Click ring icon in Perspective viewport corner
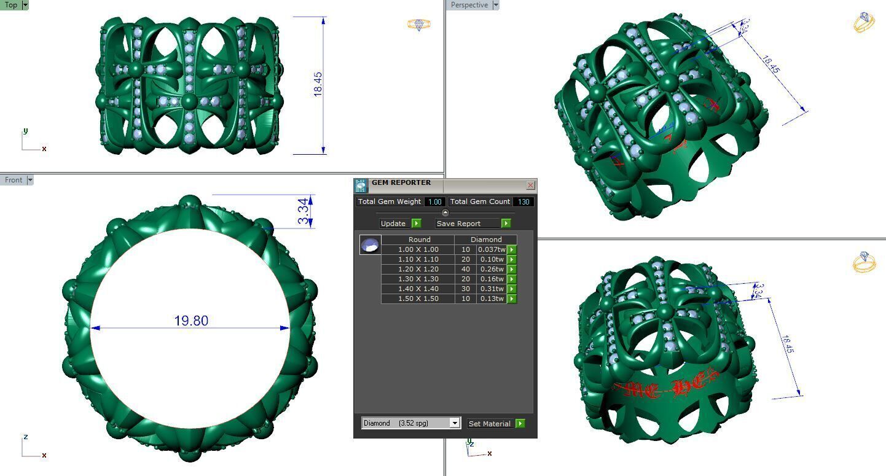Viewport: 886px width, 476px height. pos(864,22)
